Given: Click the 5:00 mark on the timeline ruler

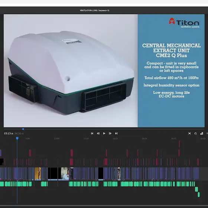Looking at the screenshot, I should 27,139.
